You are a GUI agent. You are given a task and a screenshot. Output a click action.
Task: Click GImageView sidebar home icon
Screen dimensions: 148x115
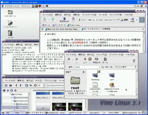pos(4,90)
